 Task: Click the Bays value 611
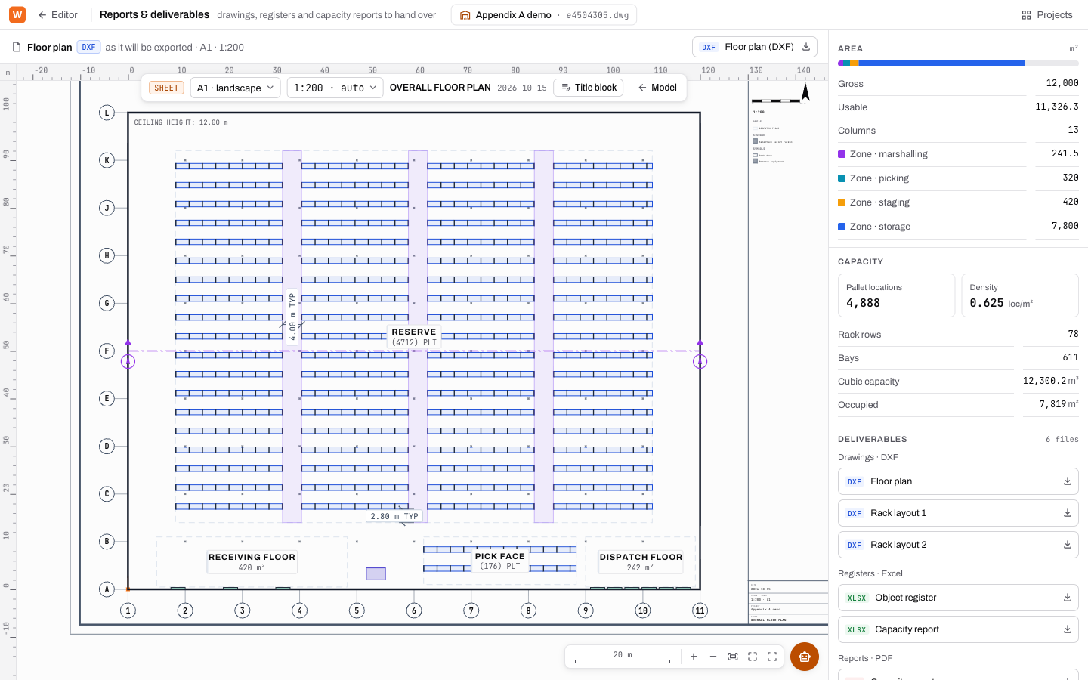point(1071,357)
